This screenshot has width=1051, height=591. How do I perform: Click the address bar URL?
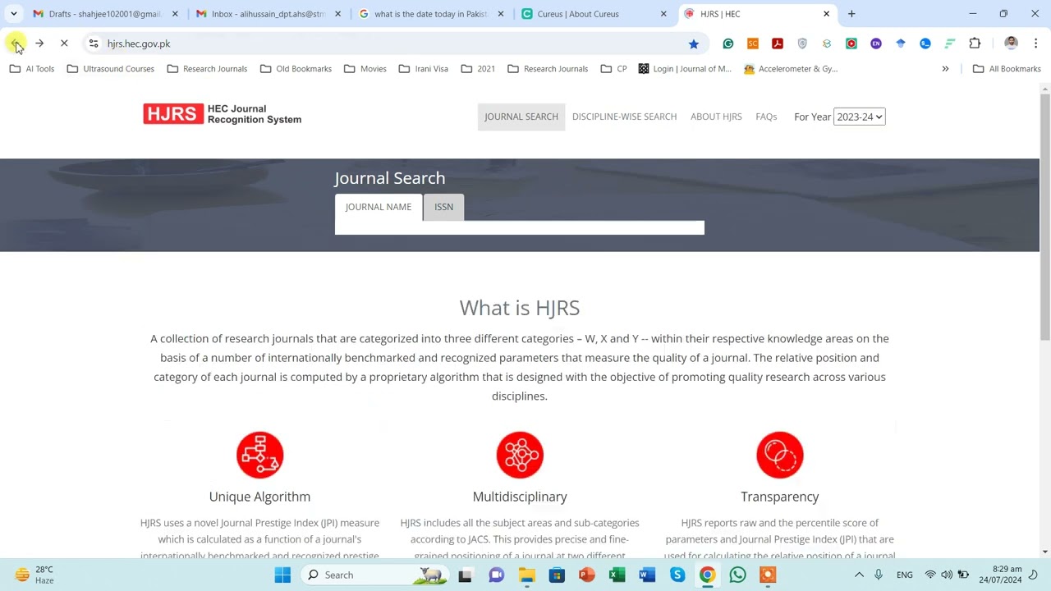139,44
